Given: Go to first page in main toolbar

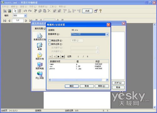Looking at the screenshot, I should (5, 21).
